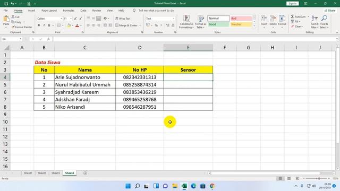The height and width of the screenshot is (191, 340).
Task: Click the Share button
Action: tap(330, 11)
